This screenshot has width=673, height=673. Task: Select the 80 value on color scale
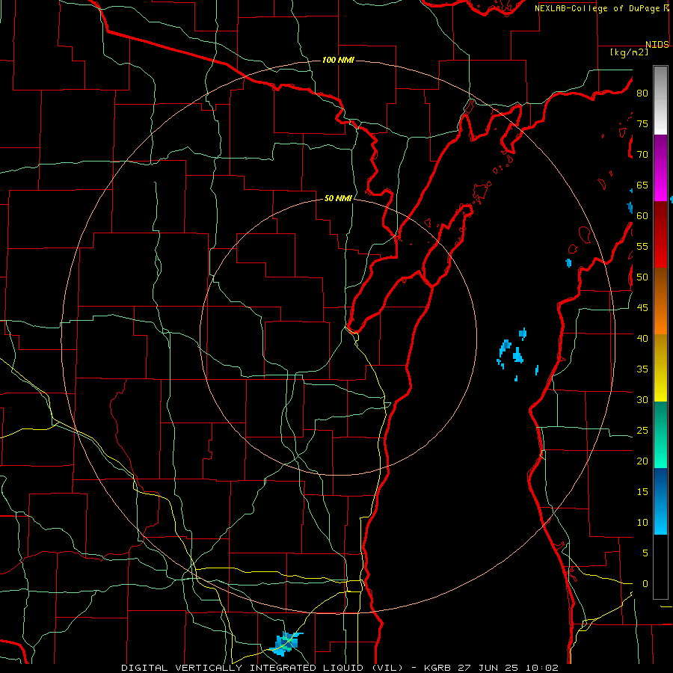tap(642, 93)
